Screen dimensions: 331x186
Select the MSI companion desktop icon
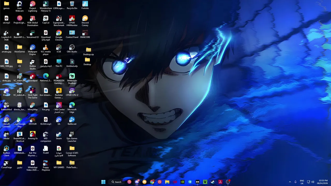pos(46,137)
